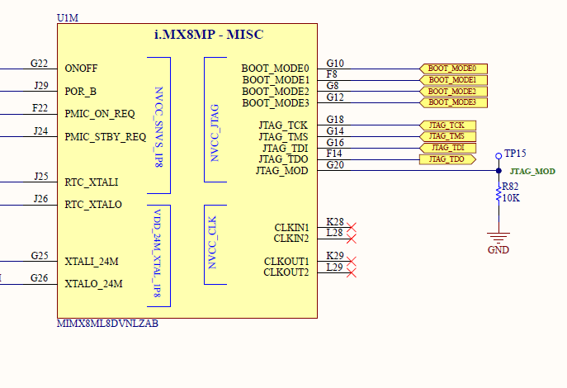Select the green JTAG_MOD net label
The image size is (567, 388).
(532, 172)
